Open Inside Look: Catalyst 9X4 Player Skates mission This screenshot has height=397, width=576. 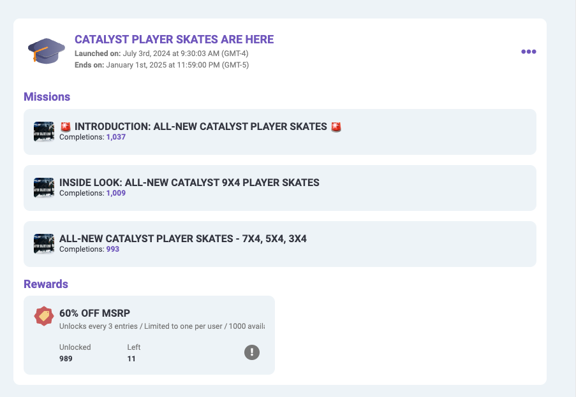(189, 183)
